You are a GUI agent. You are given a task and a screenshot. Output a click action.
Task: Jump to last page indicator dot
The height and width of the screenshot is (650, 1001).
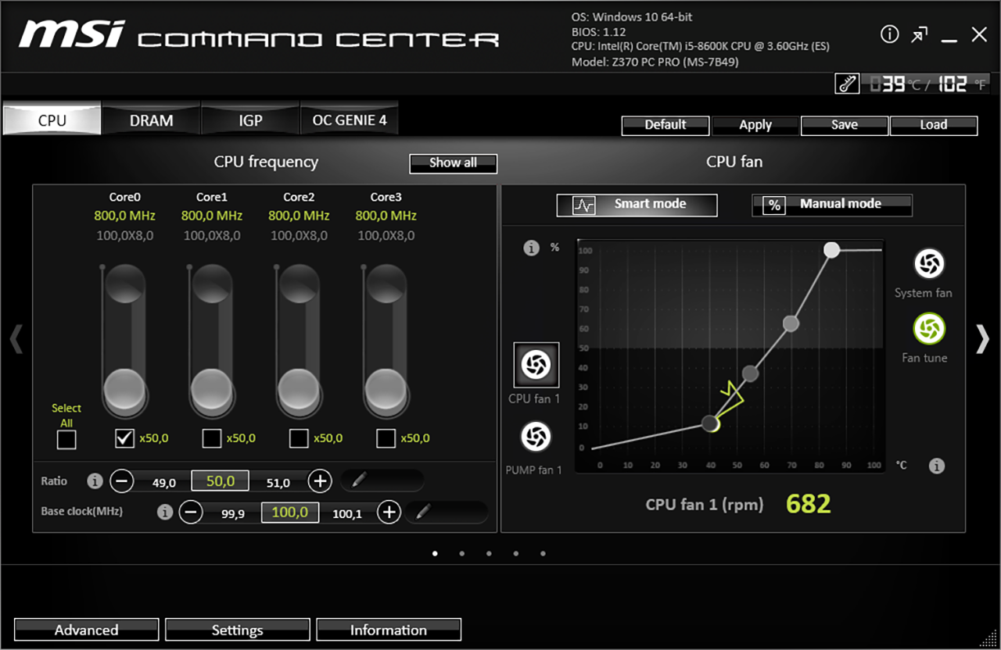pyautogui.click(x=543, y=553)
